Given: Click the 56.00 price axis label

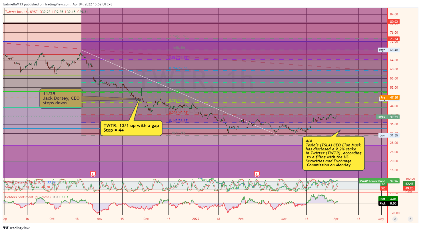Looking at the screenshot, I should pyautogui.click(x=394, y=78).
